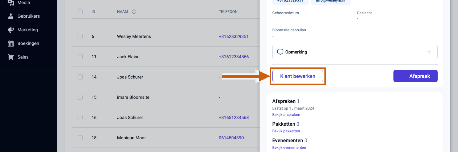Click the plus icon in the Opmerking row
Image resolution: width=458 pixels, height=152 pixels.
pyautogui.click(x=429, y=52)
